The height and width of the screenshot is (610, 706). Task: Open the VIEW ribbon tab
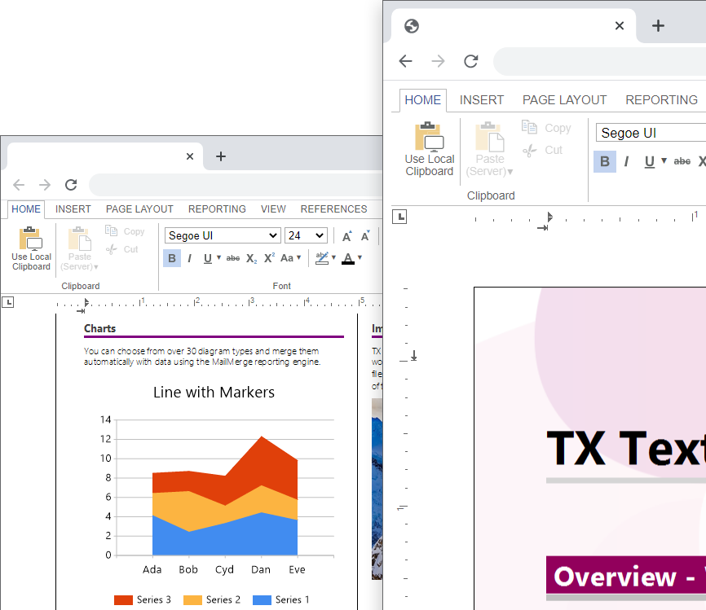coord(273,209)
